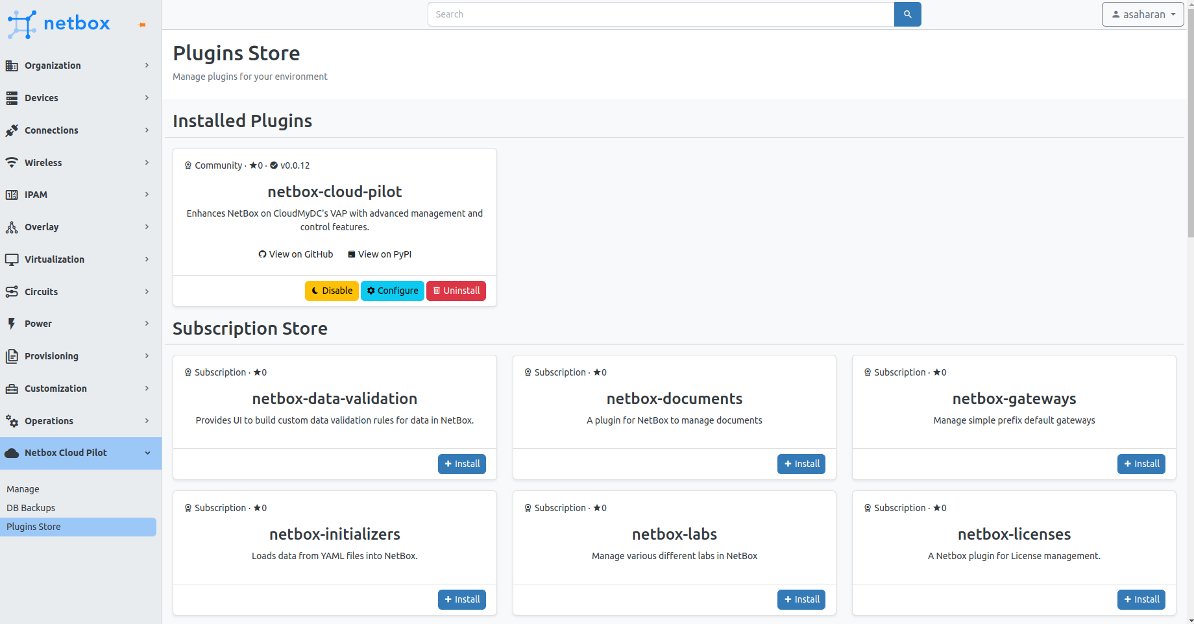Click the Organization building icon
The width and height of the screenshot is (1194, 624).
pyautogui.click(x=12, y=66)
